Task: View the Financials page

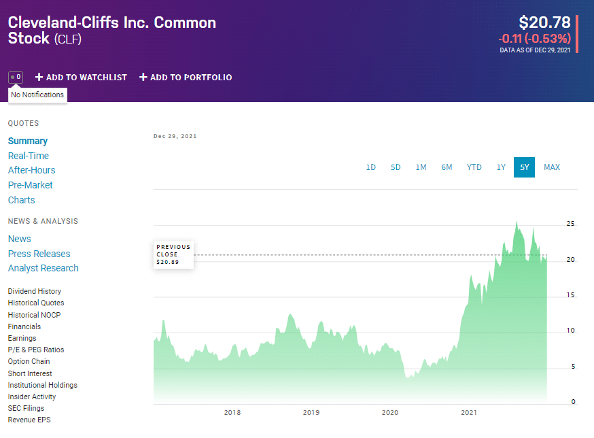Action: point(24,326)
